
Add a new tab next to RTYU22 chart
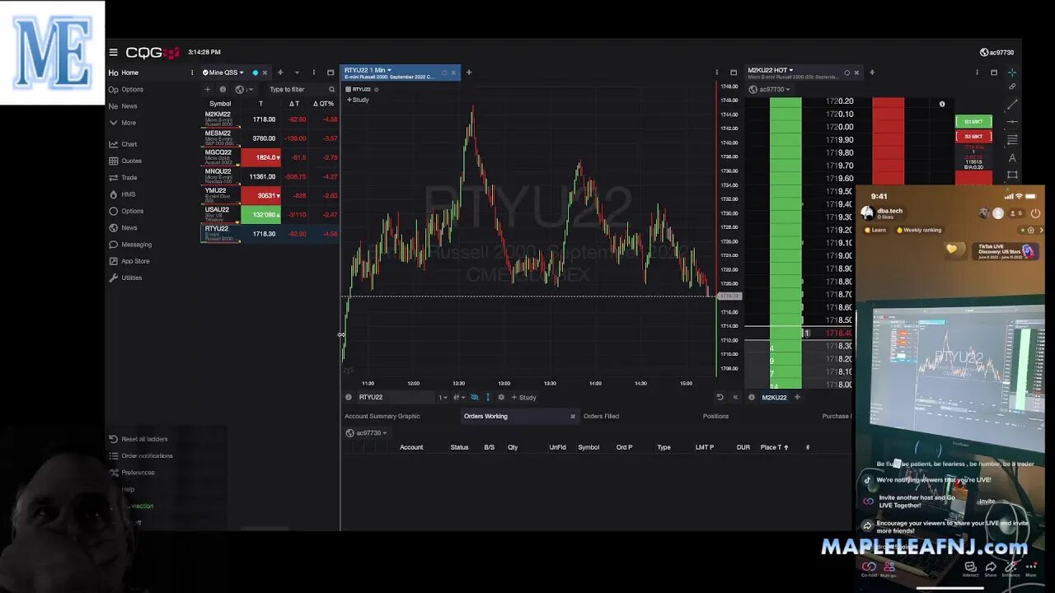pyautogui.click(x=469, y=72)
